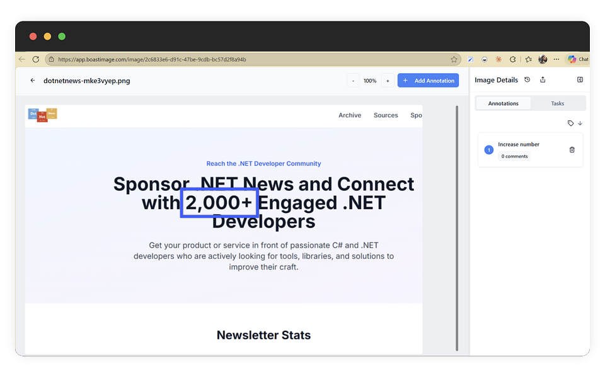The image size is (605, 378).
Task: Open the browser profile avatar
Action: pyautogui.click(x=543, y=59)
